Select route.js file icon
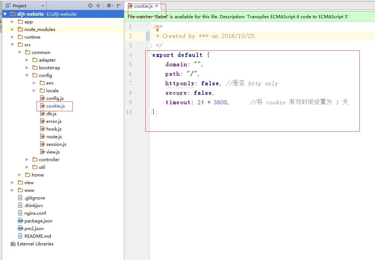 [43, 136]
